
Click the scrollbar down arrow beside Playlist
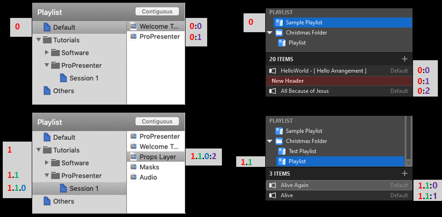point(408,163)
